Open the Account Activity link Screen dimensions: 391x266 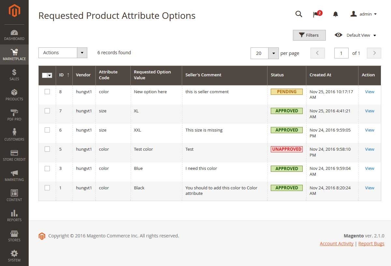click(x=336, y=243)
